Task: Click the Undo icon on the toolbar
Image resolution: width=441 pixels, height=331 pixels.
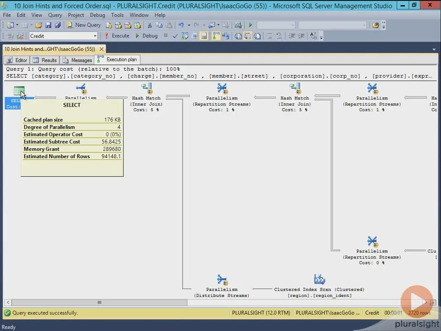Action: tap(181, 25)
